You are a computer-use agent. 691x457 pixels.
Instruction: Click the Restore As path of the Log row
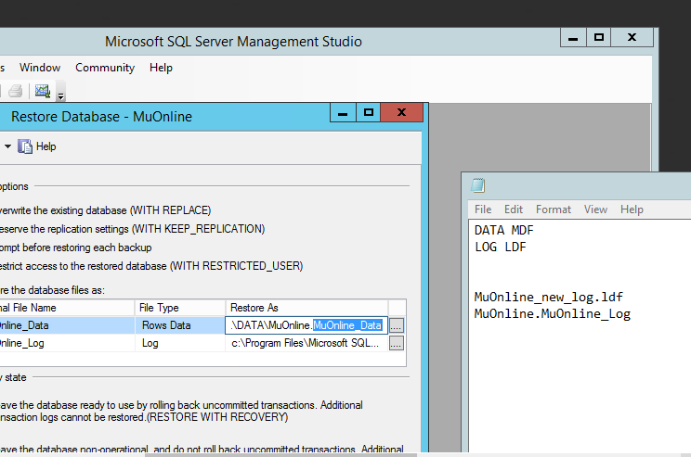[306, 343]
